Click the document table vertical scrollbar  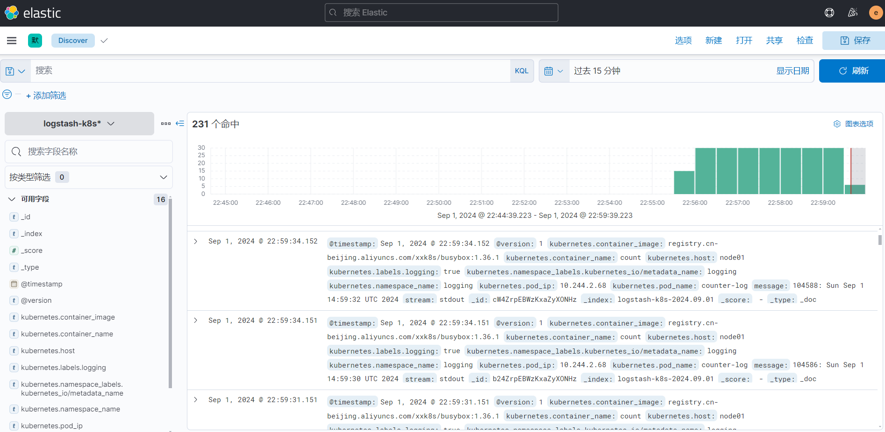(880, 240)
